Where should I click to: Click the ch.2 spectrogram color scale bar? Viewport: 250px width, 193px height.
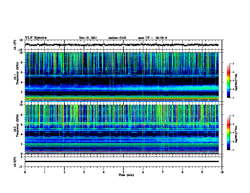point(228,133)
